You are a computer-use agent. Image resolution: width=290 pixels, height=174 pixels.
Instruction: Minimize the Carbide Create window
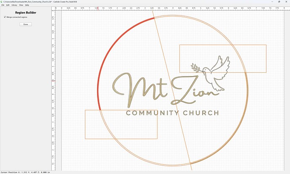pyautogui.click(x=272, y=2)
